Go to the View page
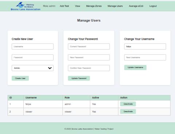Viewport: 175px width, 134px height. (78, 6)
